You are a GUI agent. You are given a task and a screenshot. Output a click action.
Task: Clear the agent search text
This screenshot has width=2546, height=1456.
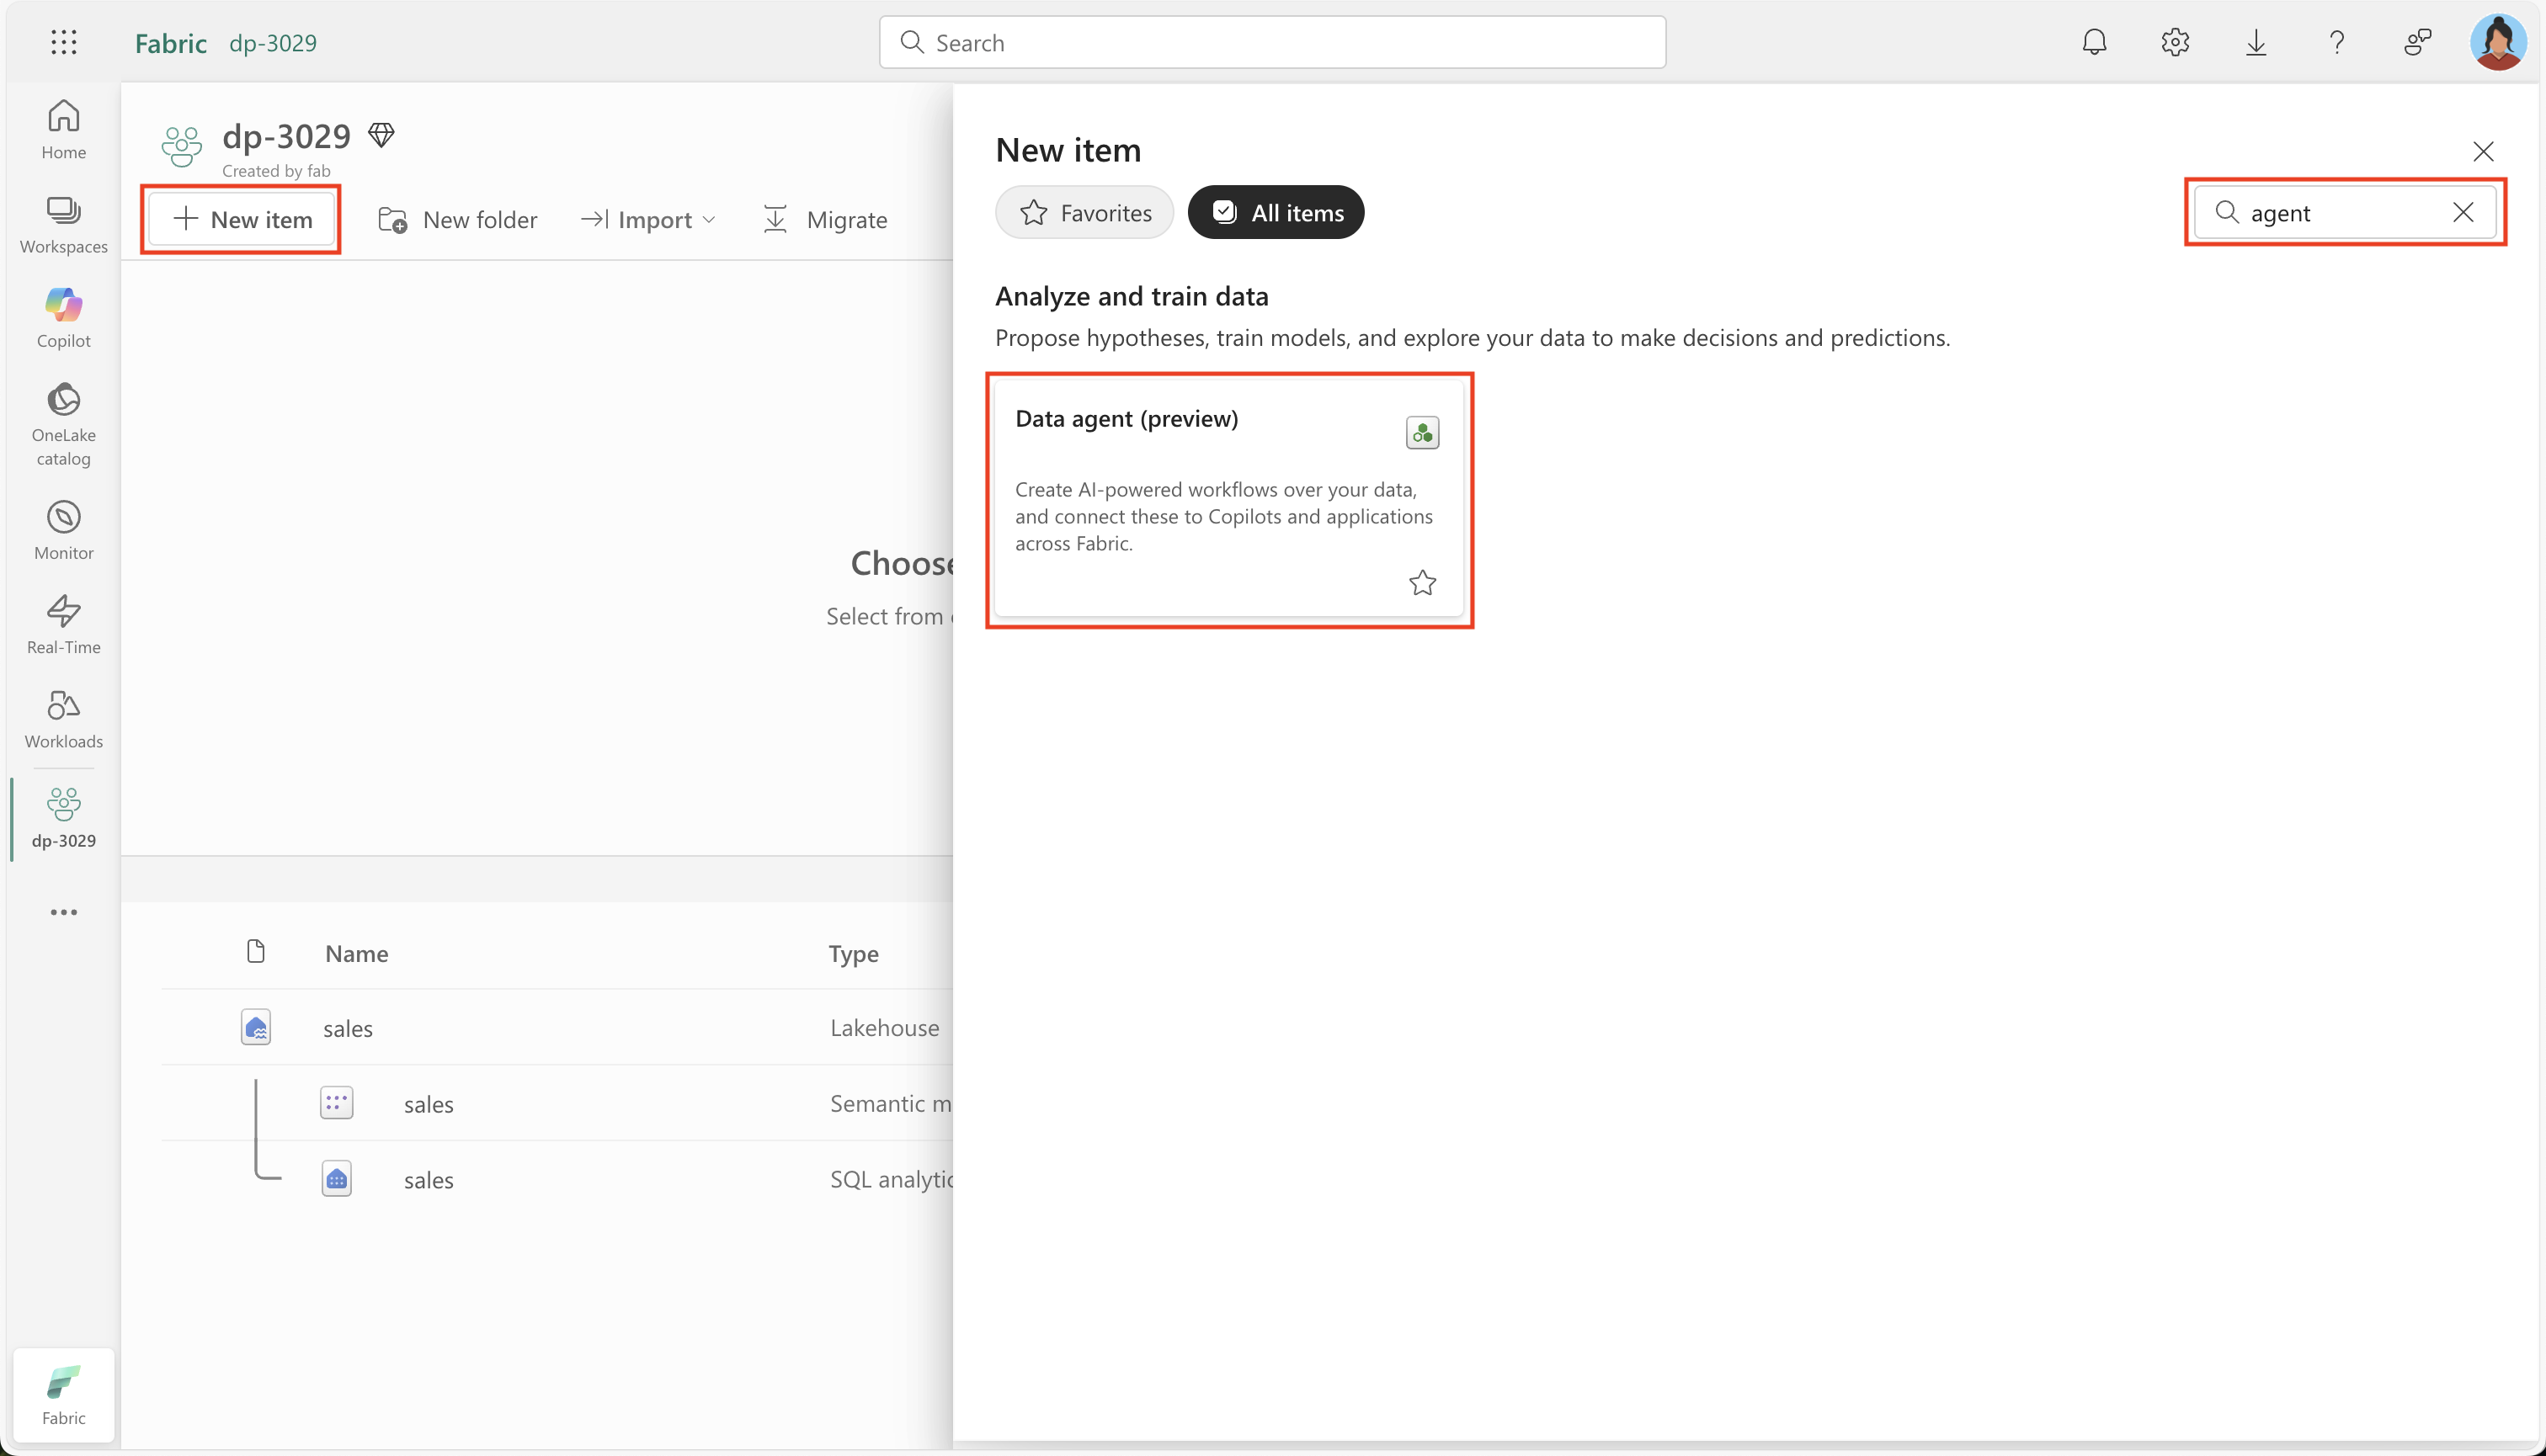tap(2463, 212)
